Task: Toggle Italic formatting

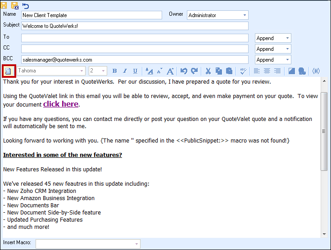Action: pos(125,71)
